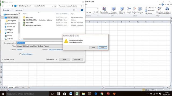Apply percent style in Número group
Image resolution: width=172 pixels, height=96 pixels.
pyautogui.click(x=87, y=13)
